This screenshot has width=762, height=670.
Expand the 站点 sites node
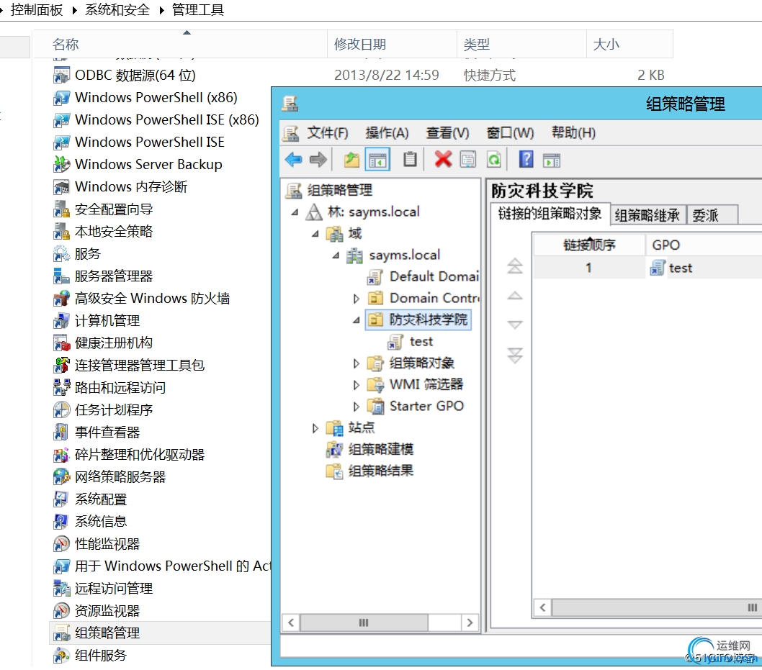pyautogui.click(x=315, y=427)
